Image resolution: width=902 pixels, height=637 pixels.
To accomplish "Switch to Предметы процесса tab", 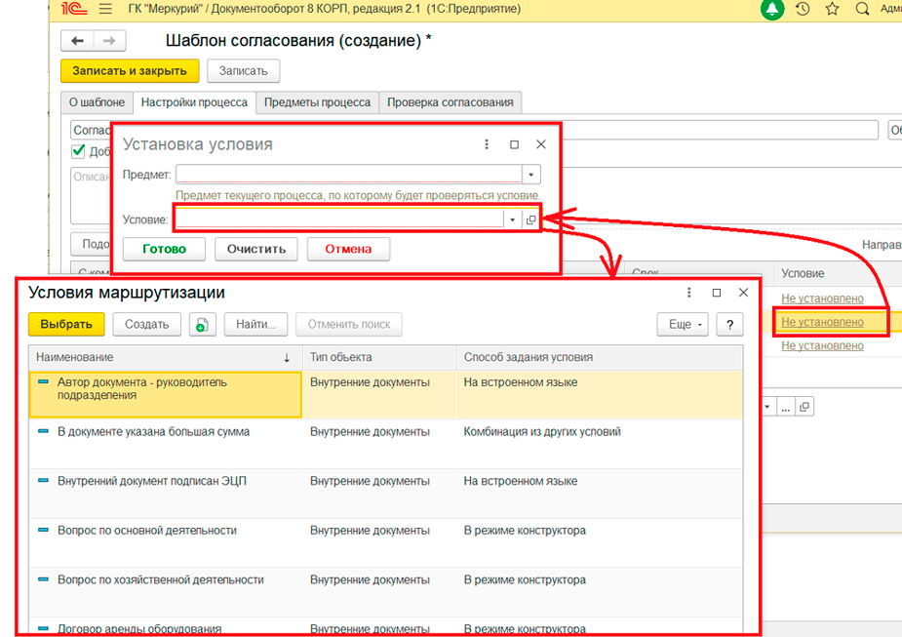I will (318, 102).
